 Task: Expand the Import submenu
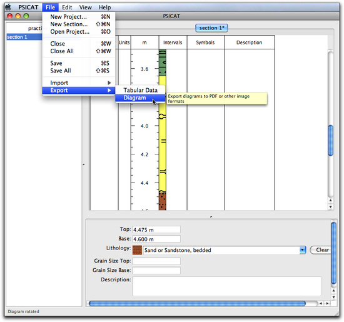tap(79, 83)
